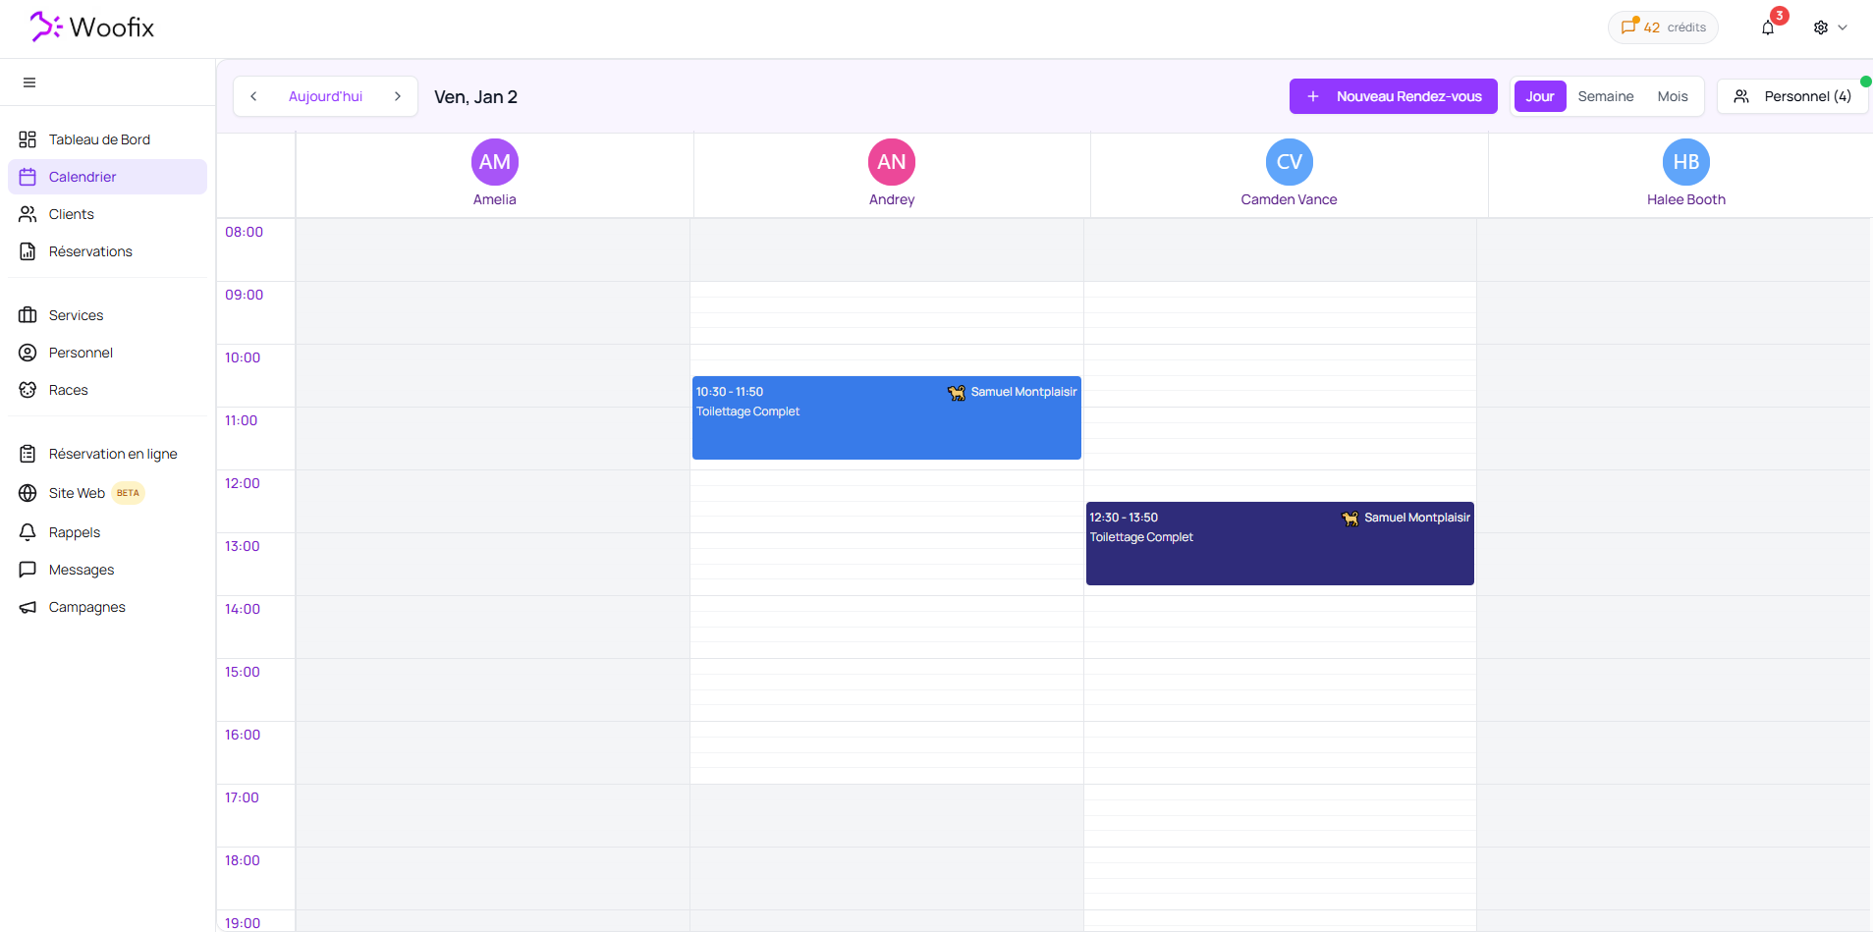
Task: Click the Messages chat bubble icon
Action: click(28, 569)
